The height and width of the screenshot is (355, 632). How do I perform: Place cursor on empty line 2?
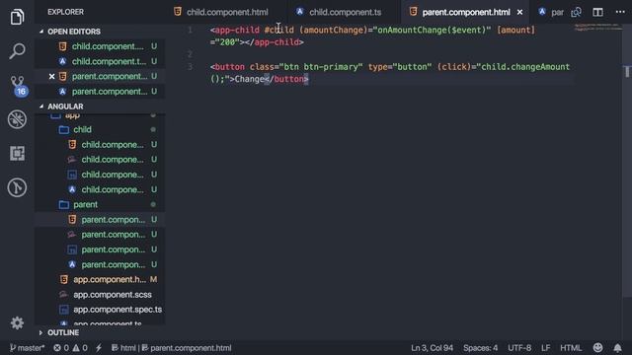pos(391,54)
